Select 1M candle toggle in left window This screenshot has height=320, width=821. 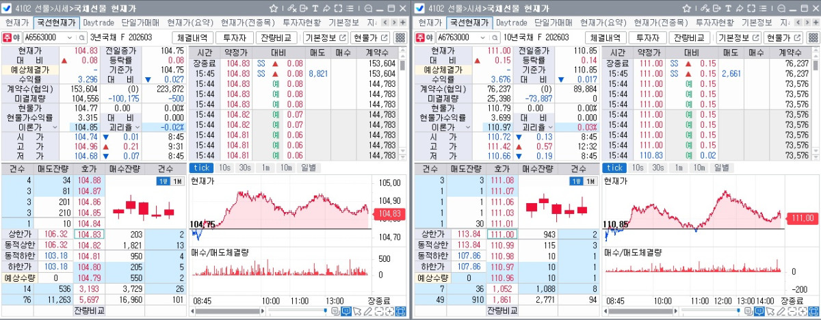point(177,181)
